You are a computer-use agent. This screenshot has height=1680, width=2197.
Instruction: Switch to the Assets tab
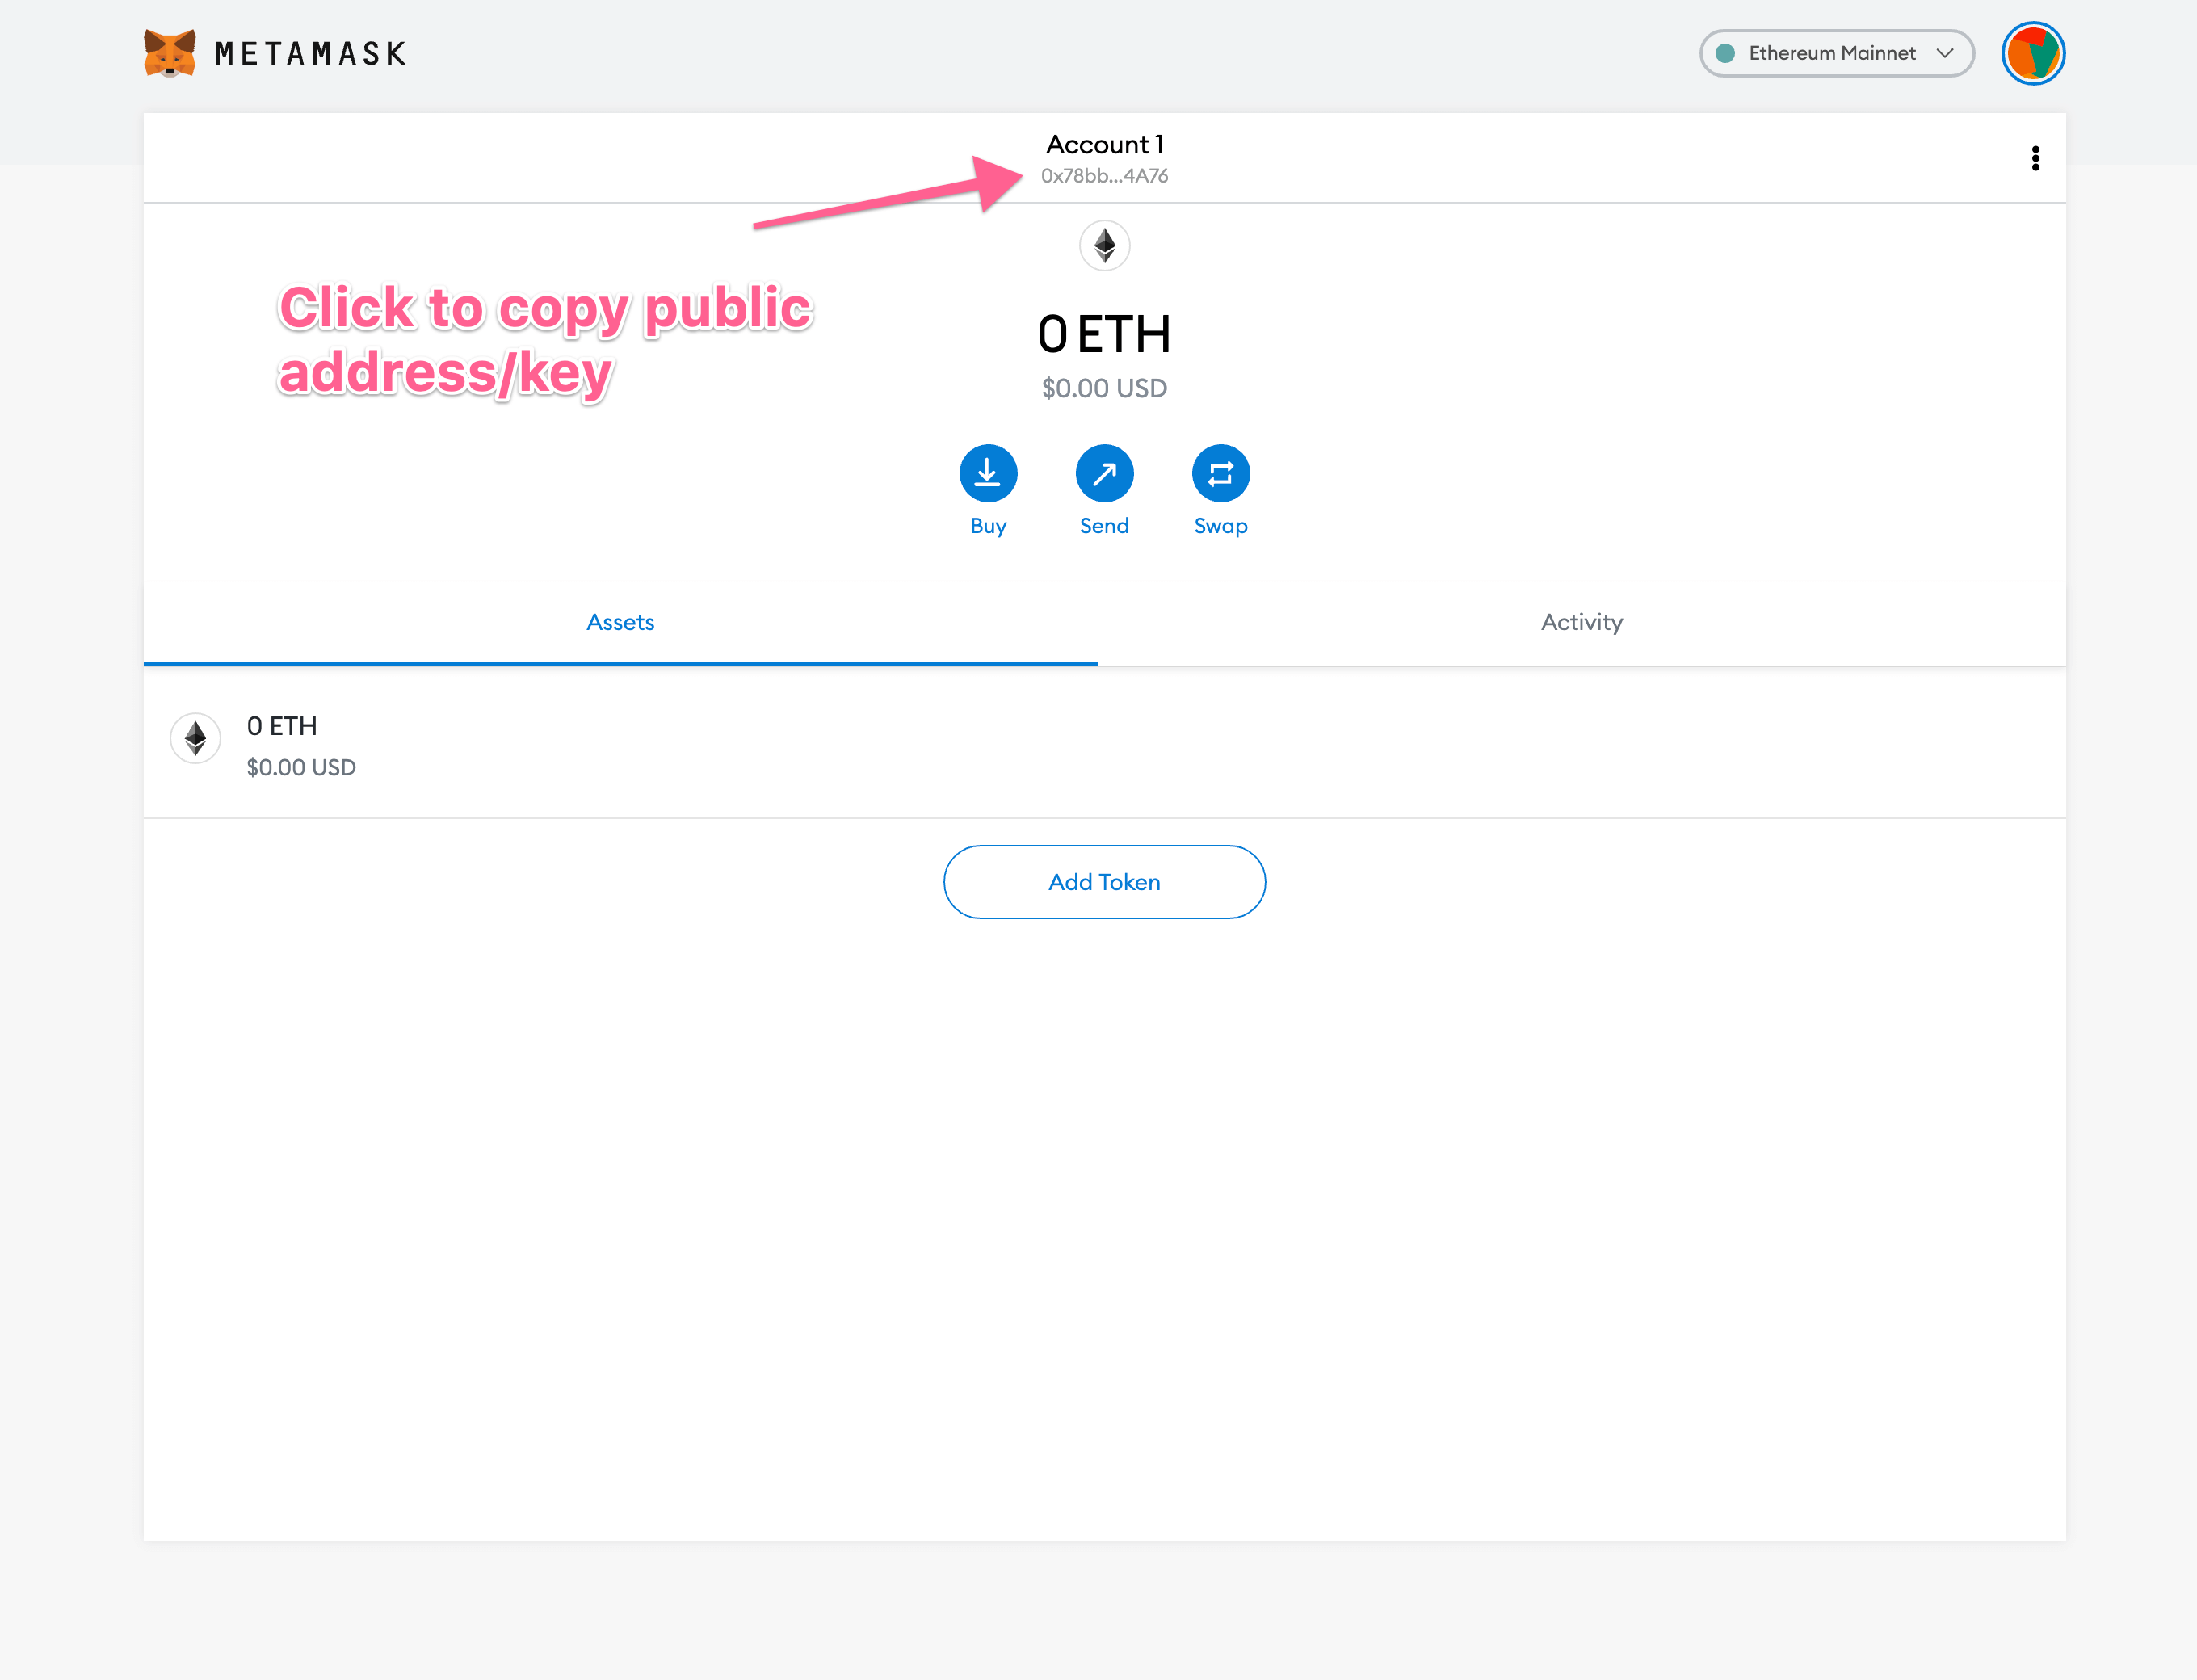[620, 622]
